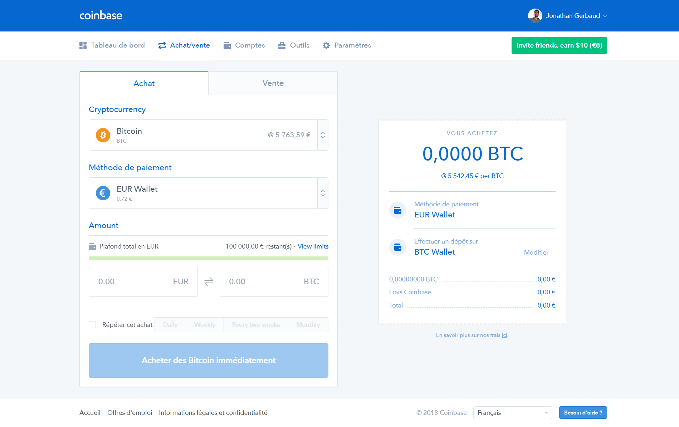
Task: Click Acheter des Bitcoin immédiatement button
Action: point(209,360)
